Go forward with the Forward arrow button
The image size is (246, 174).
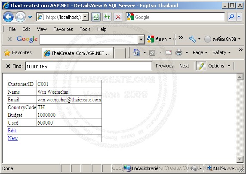pos(20,17)
